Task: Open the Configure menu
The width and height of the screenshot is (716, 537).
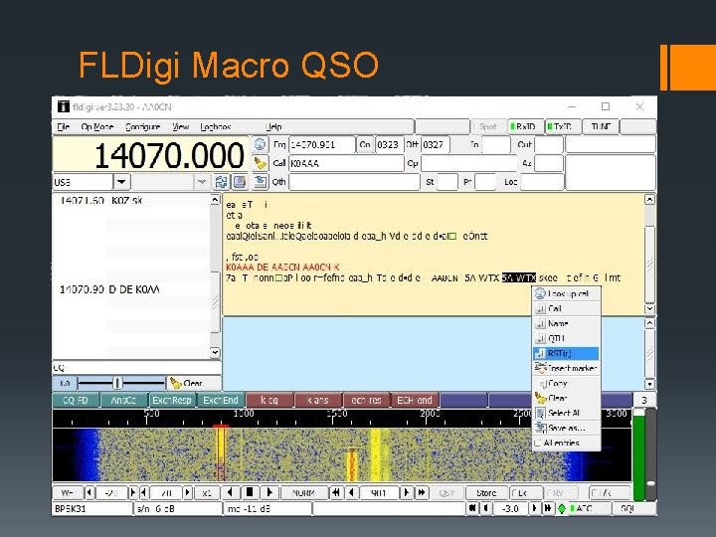Action: tap(142, 126)
